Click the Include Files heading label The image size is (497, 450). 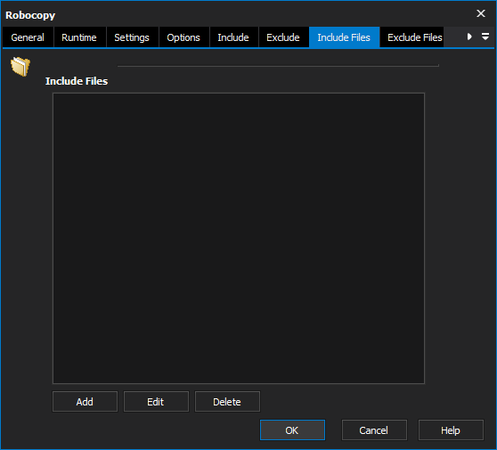click(77, 81)
